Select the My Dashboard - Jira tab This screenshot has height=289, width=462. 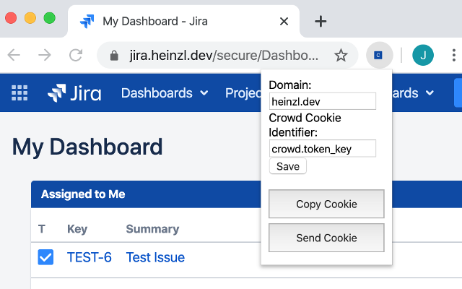click(166, 21)
